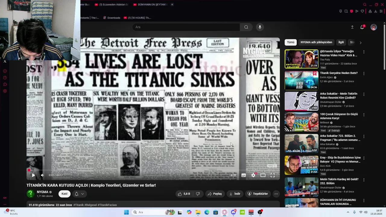Mute the video volume
Screen dimensions: 386x217
(42, 175)
